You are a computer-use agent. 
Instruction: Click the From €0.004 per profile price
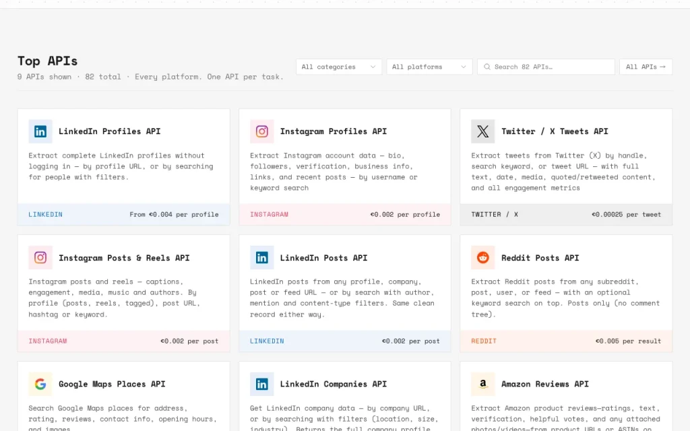pos(175,215)
